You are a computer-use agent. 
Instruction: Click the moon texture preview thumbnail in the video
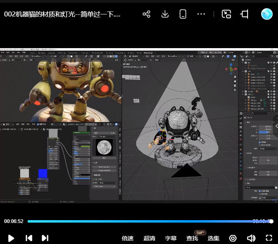click(104, 147)
